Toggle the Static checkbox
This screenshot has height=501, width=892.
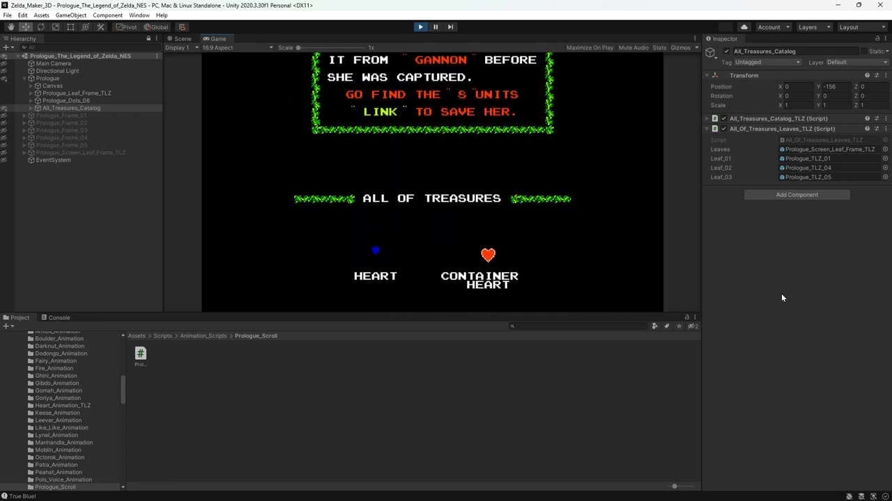coord(864,51)
